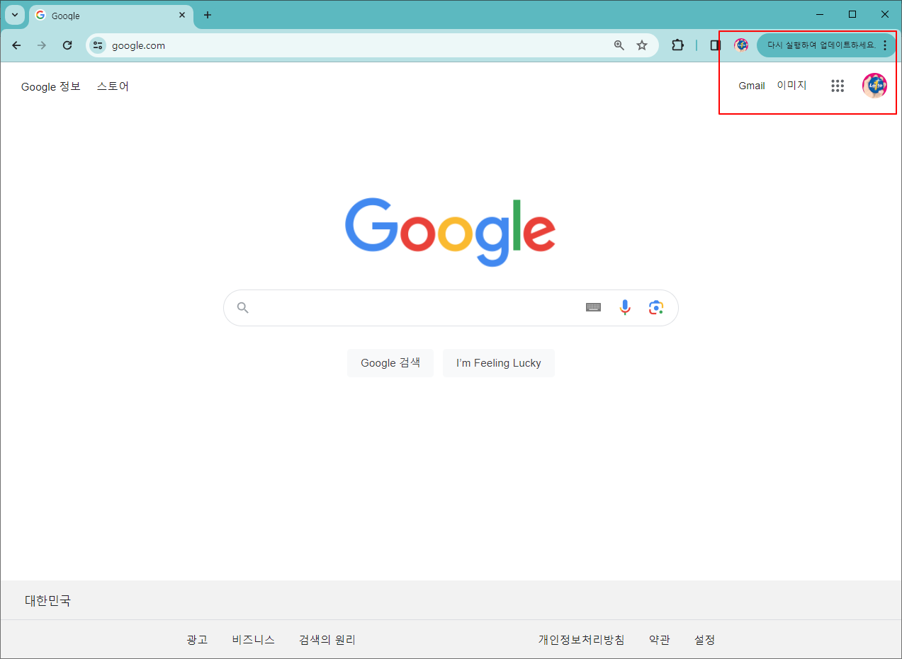Click inside the Google search input field
Image resolution: width=902 pixels, height=659 pixels.
[425, 307]
